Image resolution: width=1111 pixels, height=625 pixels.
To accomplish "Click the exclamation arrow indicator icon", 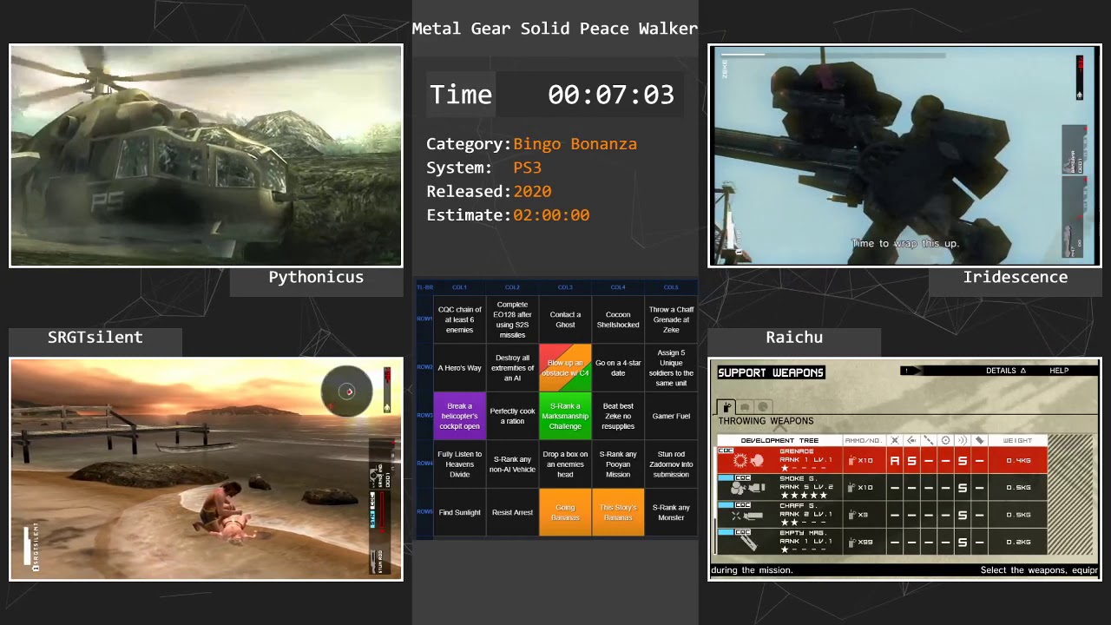I will pos(910,371).
